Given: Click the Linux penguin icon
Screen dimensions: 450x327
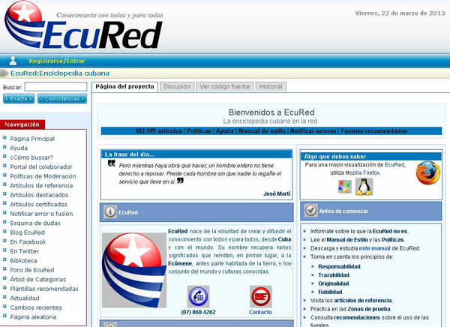Looking at the screenshot, I should click(x=364, y=187).
